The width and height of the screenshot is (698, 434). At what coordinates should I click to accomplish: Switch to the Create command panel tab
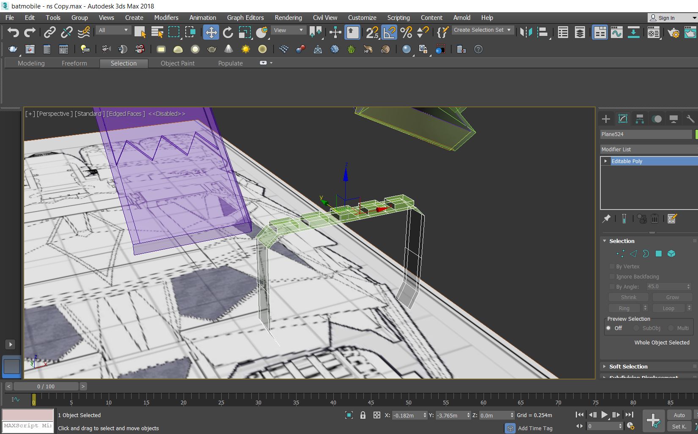pyautogui.click(x=606, y=119)
